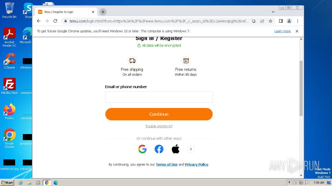Screen dimensions: 332x186
Task: Open the Privacy Policy link
Action: 196,165
